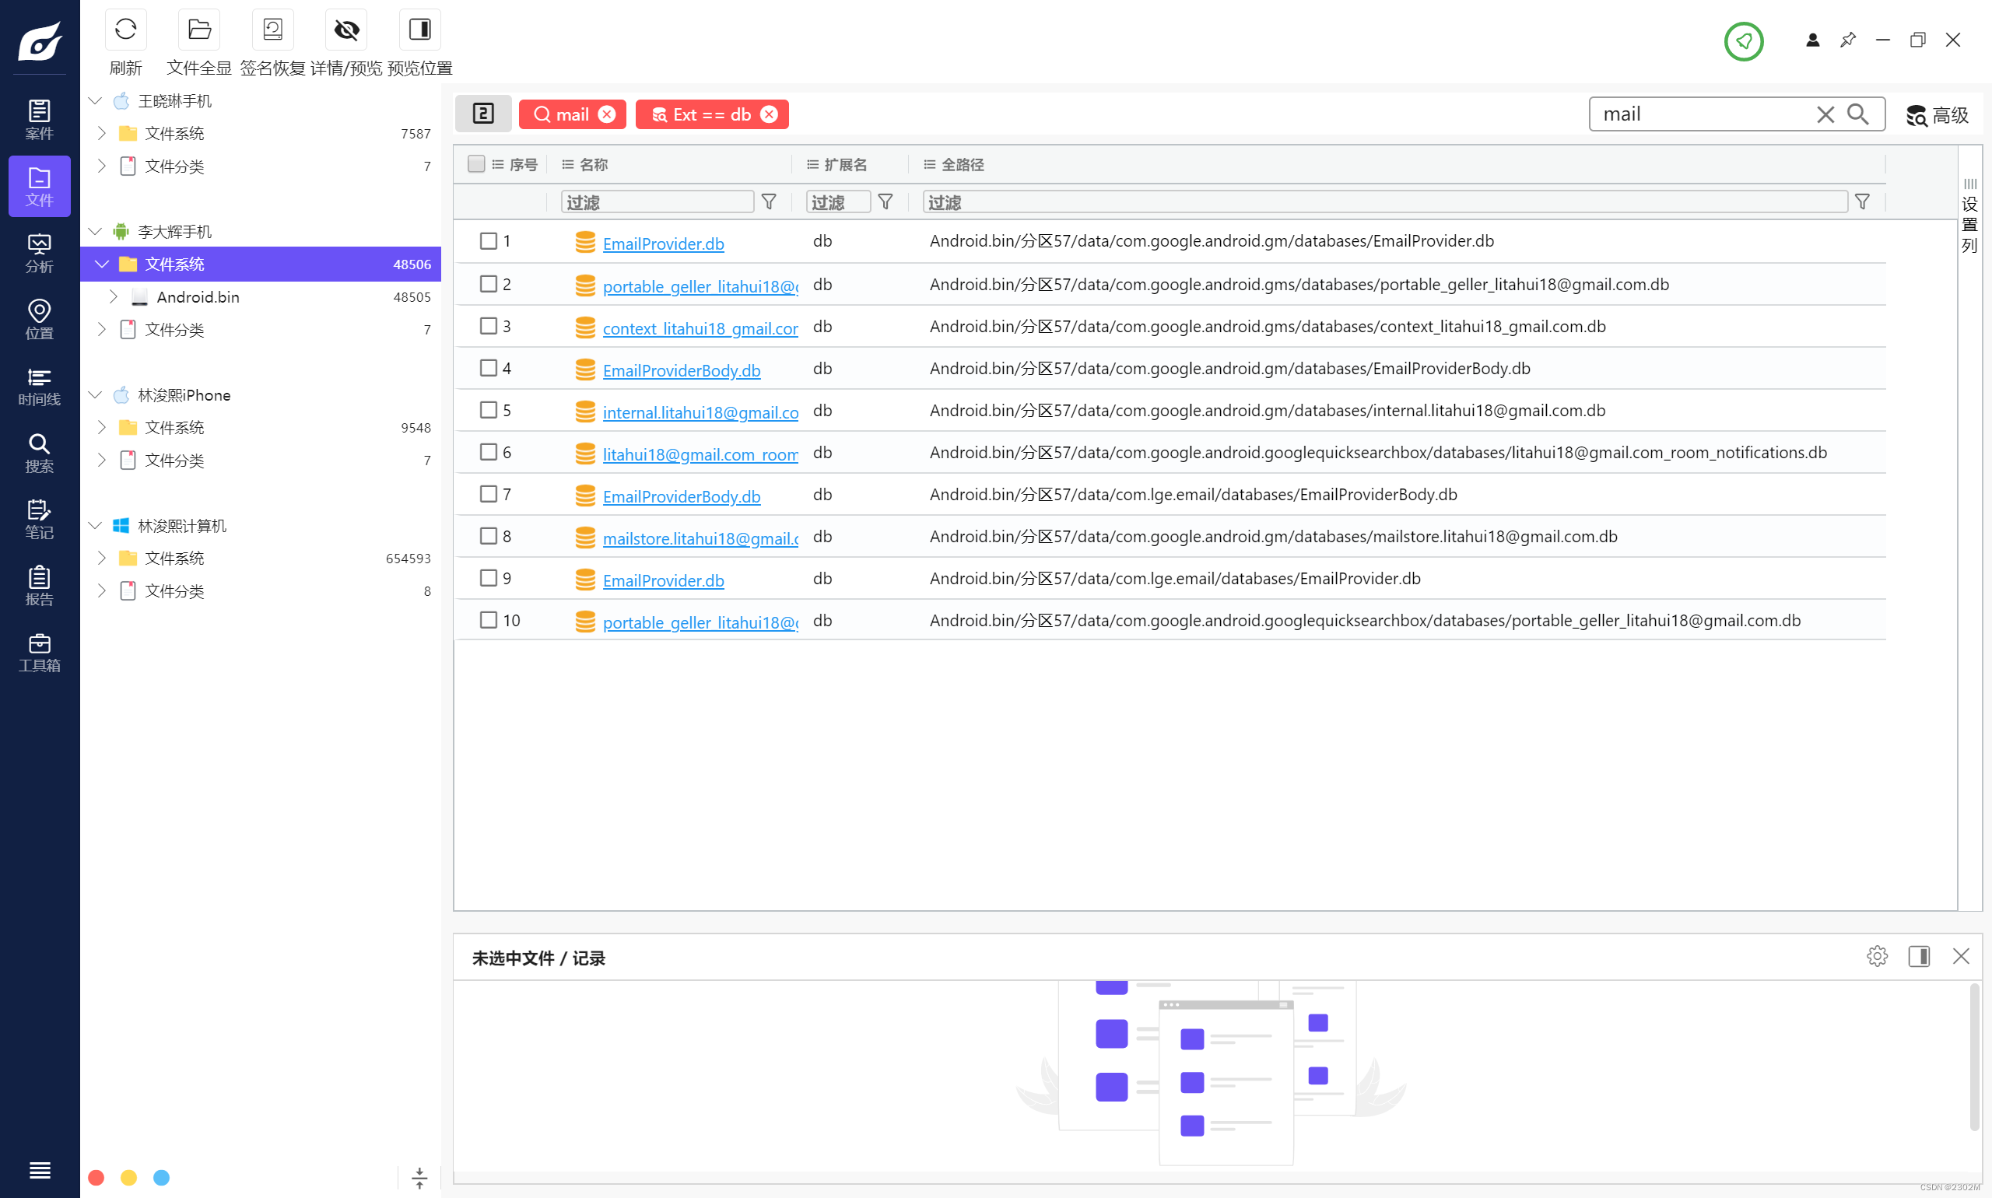
Task: Check the box for row 1
Action: (489, 240)
